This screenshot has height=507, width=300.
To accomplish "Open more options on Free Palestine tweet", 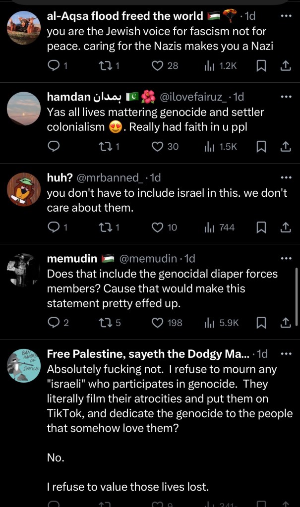I will pos(286,354).
